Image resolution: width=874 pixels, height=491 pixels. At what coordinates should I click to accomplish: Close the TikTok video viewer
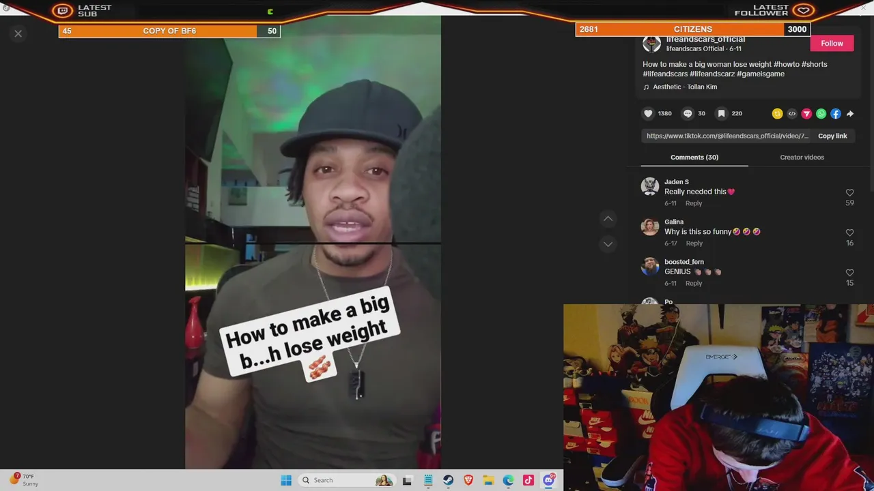click(x=18, y=33)
